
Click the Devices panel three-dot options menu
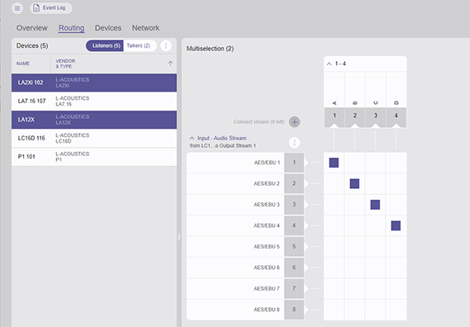tap(165, 45)
